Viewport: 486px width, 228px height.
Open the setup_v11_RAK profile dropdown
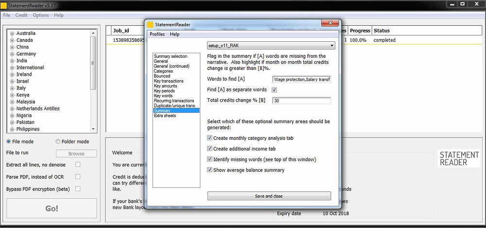point(271,46)
